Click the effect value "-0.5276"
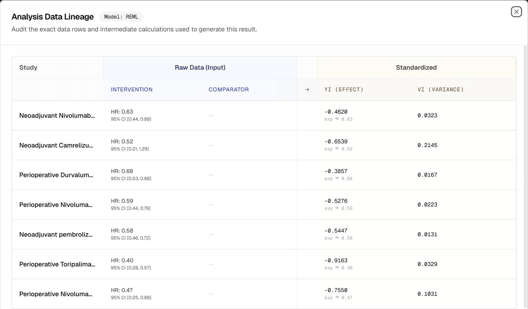Viewport: 528px width, 309px height. tap(336, 201)
